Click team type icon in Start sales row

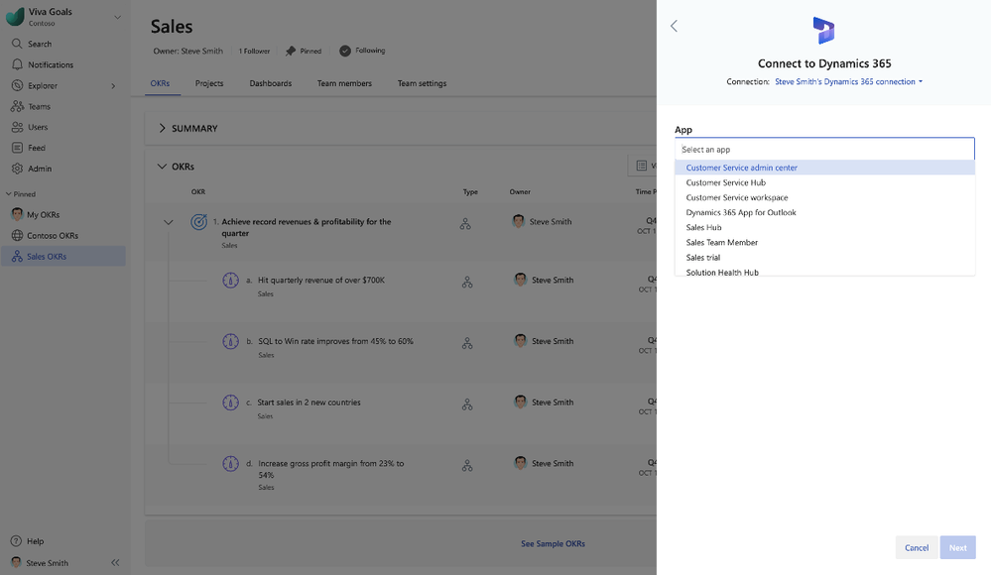(467, 405)
